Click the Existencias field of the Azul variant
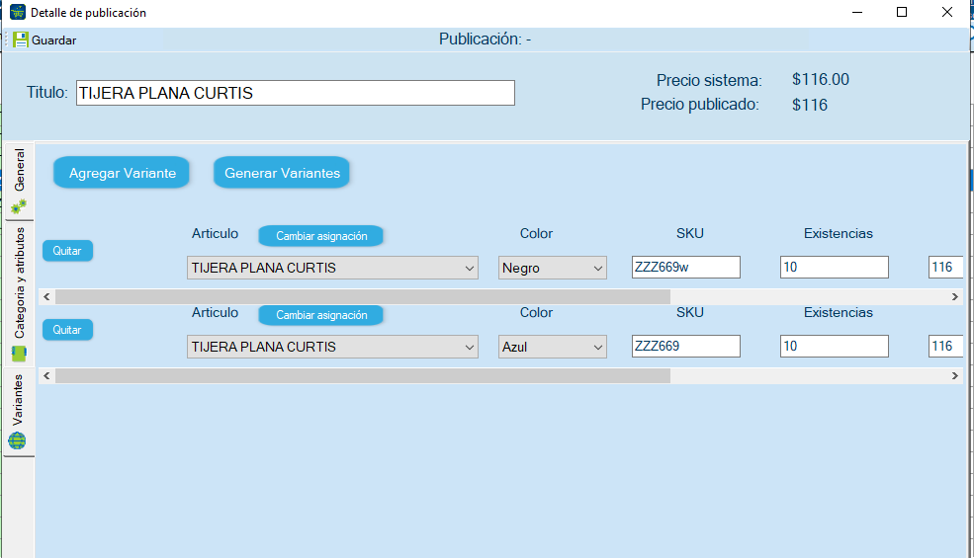The image size is (974, 558). (x=835, y=346)
